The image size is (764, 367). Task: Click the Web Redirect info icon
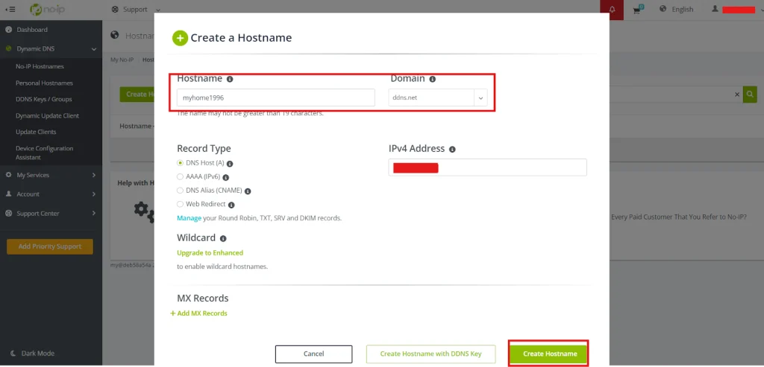(x=231, y=205)
